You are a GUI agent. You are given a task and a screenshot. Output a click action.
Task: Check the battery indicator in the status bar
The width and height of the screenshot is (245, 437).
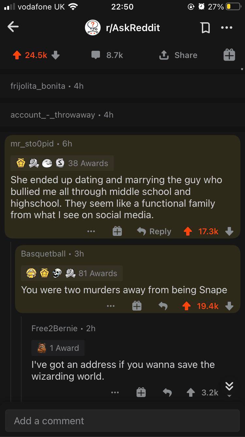233,7
